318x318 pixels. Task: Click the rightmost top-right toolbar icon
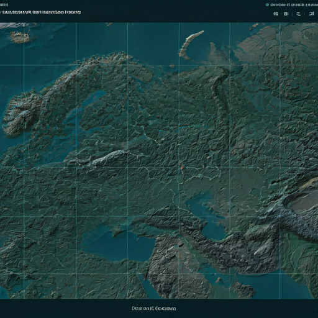coord(311,14)
